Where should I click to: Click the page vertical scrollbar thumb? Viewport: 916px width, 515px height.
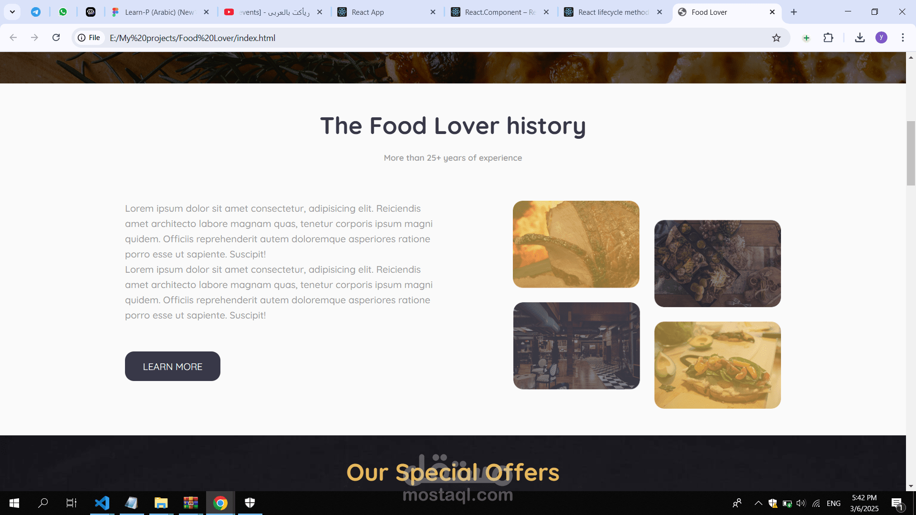tap(911, 153)
